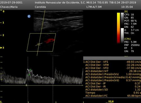Click the blue C marker icon
The width and height of the screenshot is (141, 103).
29,16
